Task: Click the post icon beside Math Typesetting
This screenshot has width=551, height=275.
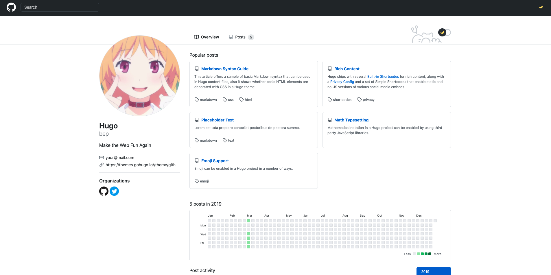Action: click(330, 120)
